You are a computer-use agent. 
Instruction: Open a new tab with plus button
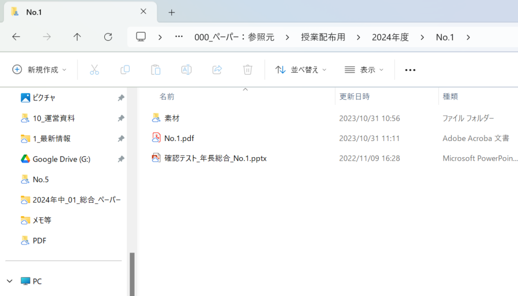click(x=171, y=12)
